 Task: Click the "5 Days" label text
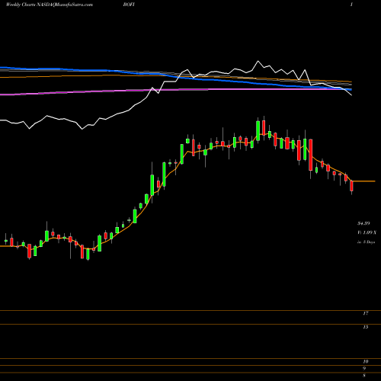(x=369, y=242)
